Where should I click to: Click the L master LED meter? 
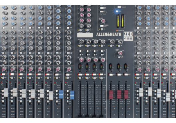tap(111, 66)
